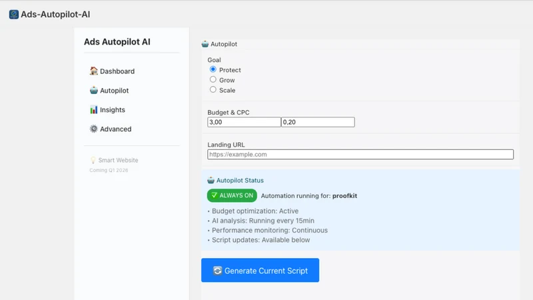Click the Dashboard house icon
Image resolution: width=533 pixels, height=300 pixels.
pos(93,71)
